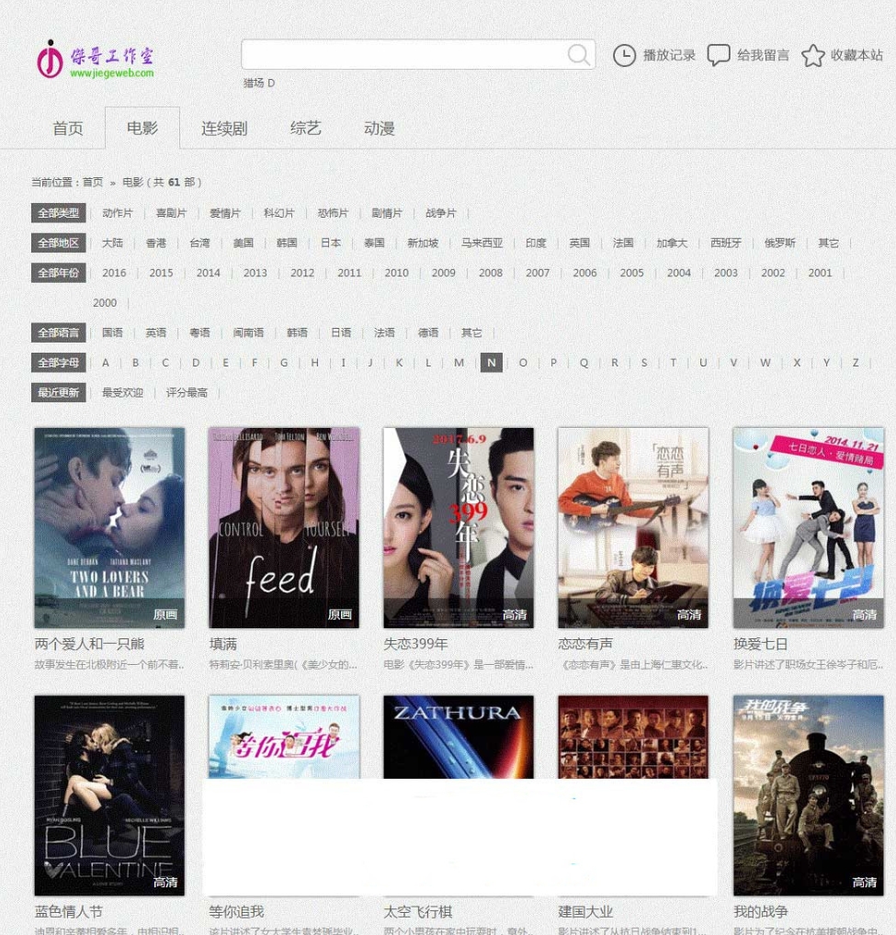Filter by 喜剧片 genre
Image resolution: width=896 pixels, height=935 pixels.
171,213
